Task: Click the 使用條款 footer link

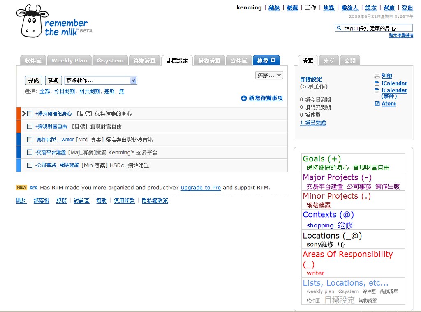Action: pos(124,200)
